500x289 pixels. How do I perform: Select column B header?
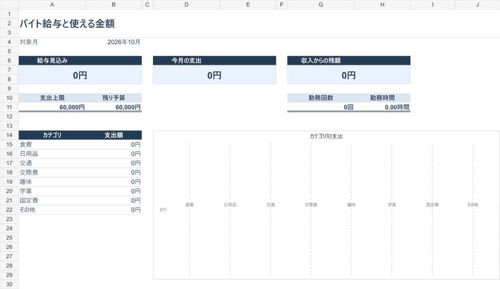pyautogui.click(x=114, y=4)
